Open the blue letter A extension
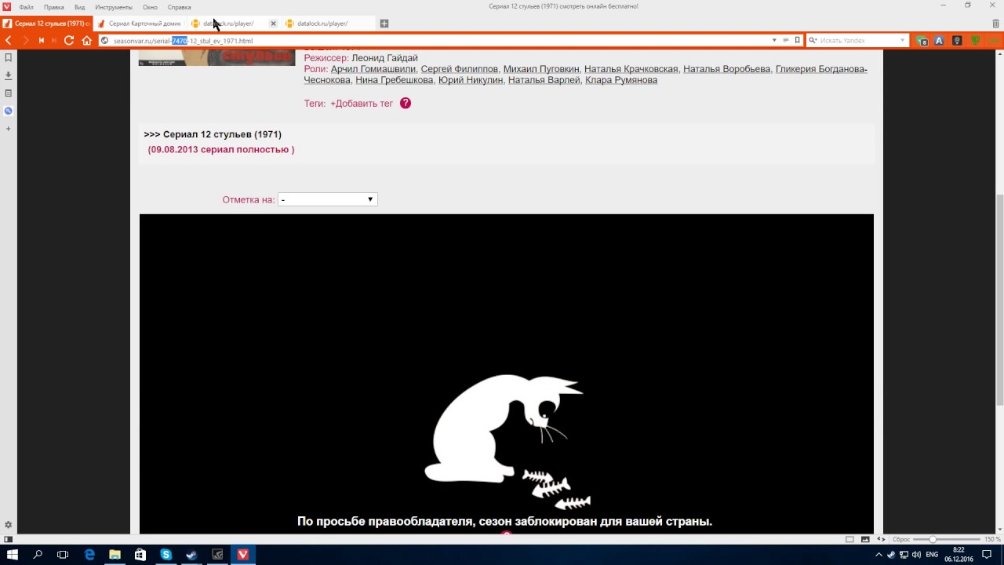This screenshot has height=565, width=1004. click(x=939, y=40)
